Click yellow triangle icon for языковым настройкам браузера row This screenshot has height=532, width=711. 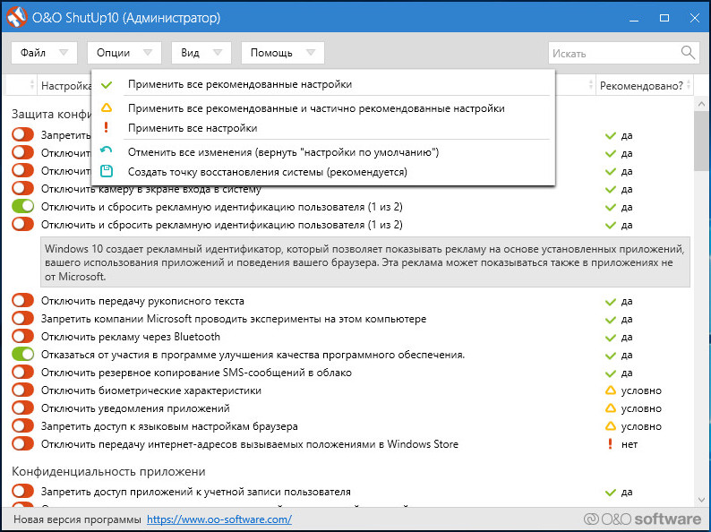pos(611,426)
